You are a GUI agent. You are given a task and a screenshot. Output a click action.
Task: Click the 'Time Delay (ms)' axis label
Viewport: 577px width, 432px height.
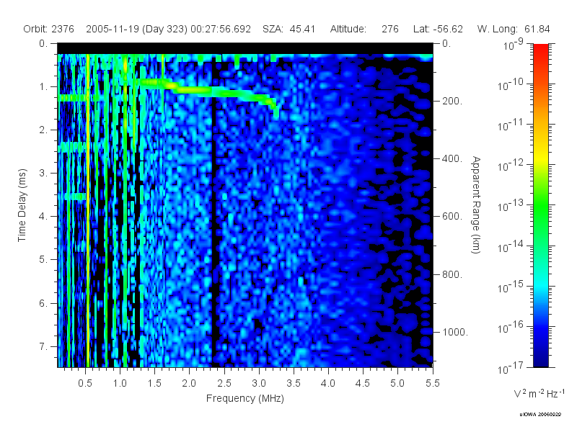[22, 205]
